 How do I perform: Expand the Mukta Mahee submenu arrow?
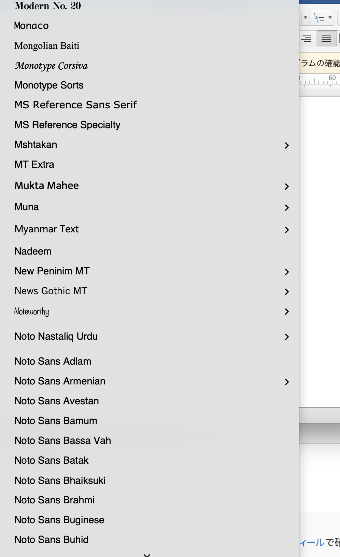(287, 187)
